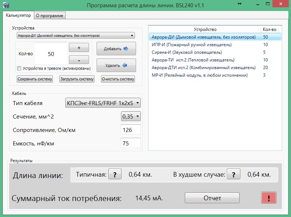Screen dimensions: 291x217
Task: Increase device count with the plus button
Action: click(x=79, y=48)
